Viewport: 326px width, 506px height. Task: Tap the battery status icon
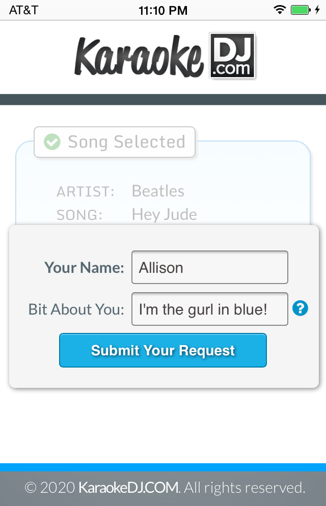click(x=300, y=10)
